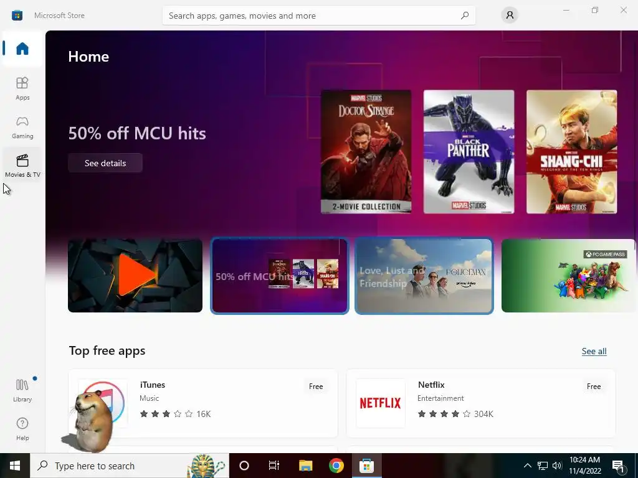Open File Explorer from the taskbar
Screen dimensions: 638x478
coord(305,466)
